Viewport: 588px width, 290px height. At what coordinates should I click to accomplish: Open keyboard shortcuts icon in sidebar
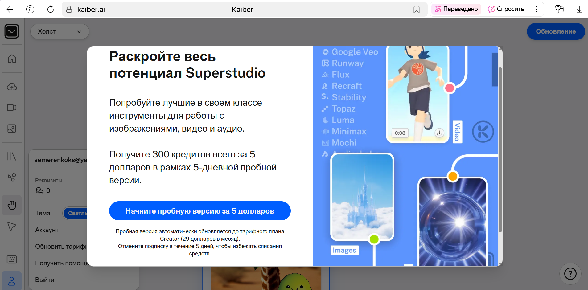[x=12, y=259]
